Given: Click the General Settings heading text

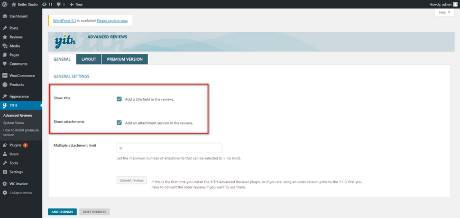Looking at the screenshot, I should pos(71,76).
